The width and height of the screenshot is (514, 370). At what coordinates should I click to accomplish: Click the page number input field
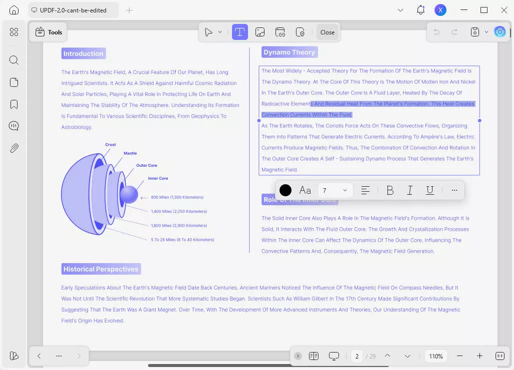coord(356,356)
